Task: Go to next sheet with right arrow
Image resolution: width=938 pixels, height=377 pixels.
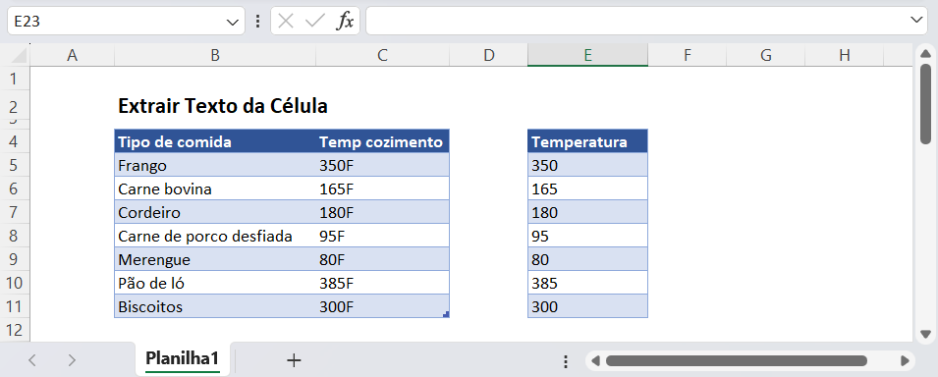Action: (x=72, y=360)
